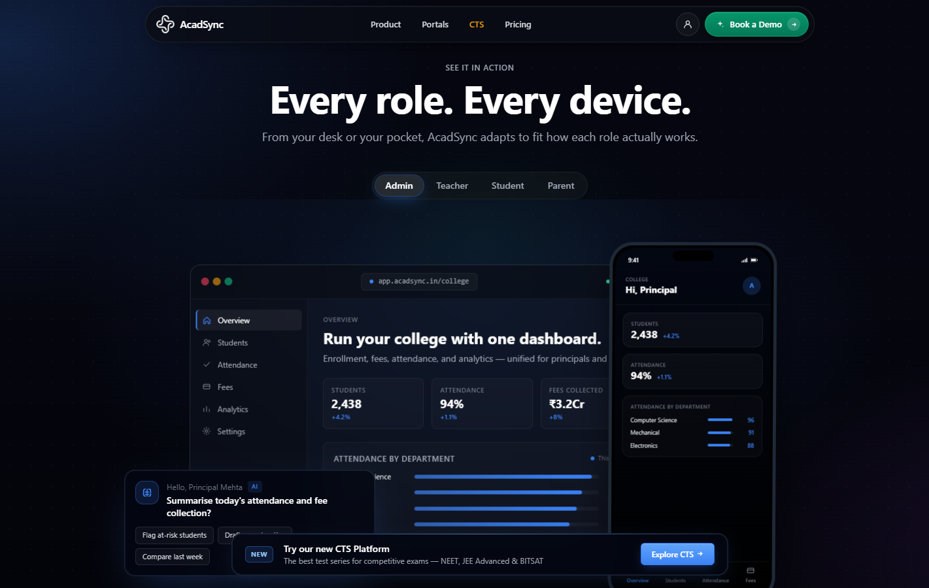Select the Admin role tab
The width and height of the screenshot is (929, 588).
click(x=399, y=186)
